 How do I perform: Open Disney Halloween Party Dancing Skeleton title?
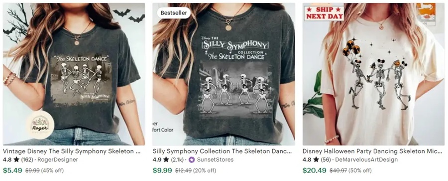pos(372,151)
